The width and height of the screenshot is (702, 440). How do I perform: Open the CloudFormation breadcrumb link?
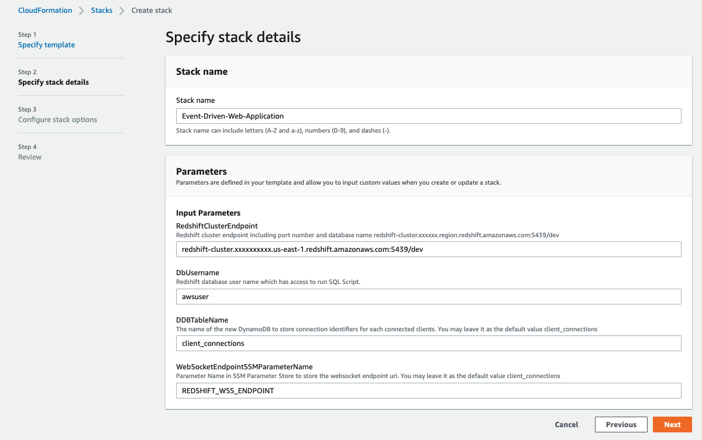pyautogui.click(x=45, y=11)
